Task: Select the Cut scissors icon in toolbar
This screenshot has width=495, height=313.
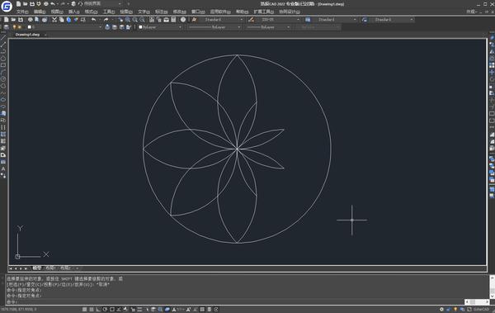Action: (x=54, y=20)
